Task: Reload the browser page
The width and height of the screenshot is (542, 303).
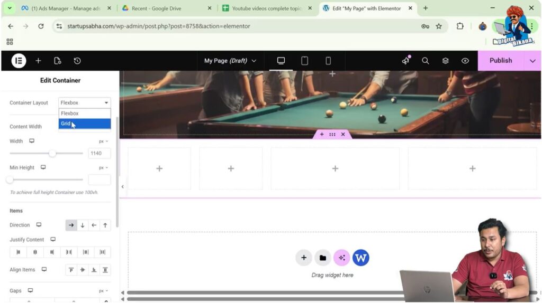Action: coord(41,26)
